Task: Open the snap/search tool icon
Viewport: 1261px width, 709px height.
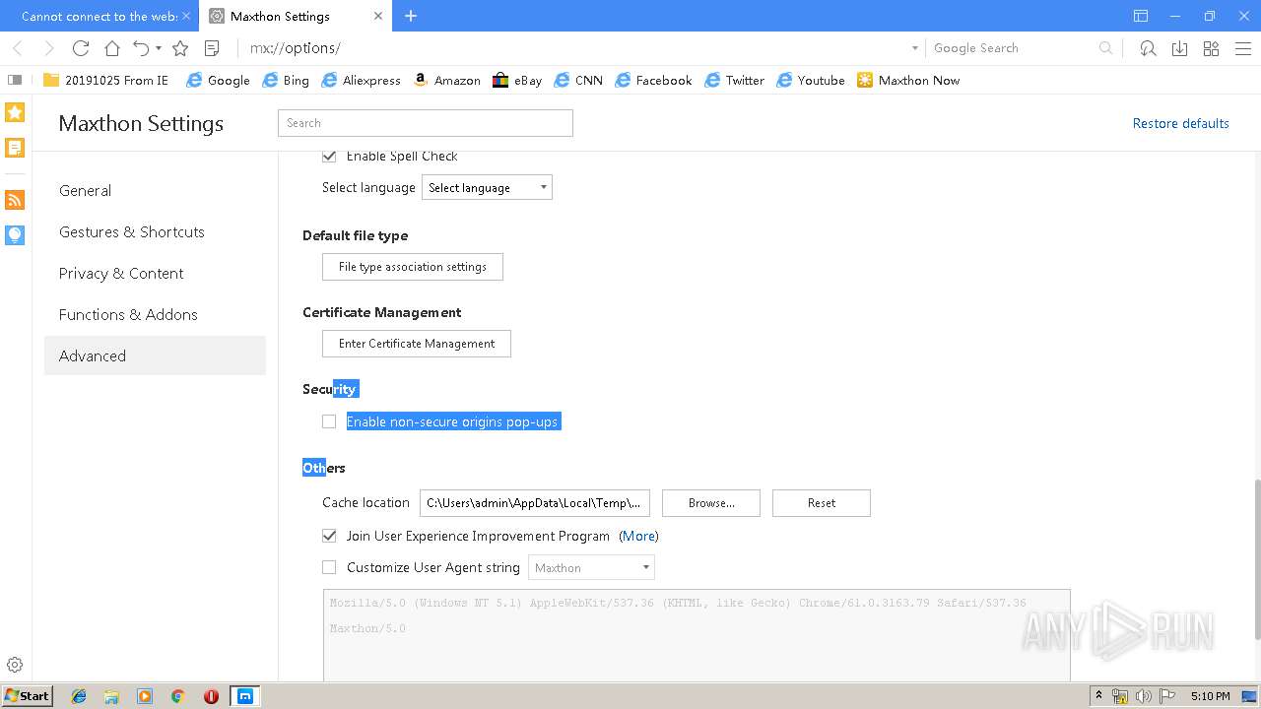Action: click(1148, 48)
